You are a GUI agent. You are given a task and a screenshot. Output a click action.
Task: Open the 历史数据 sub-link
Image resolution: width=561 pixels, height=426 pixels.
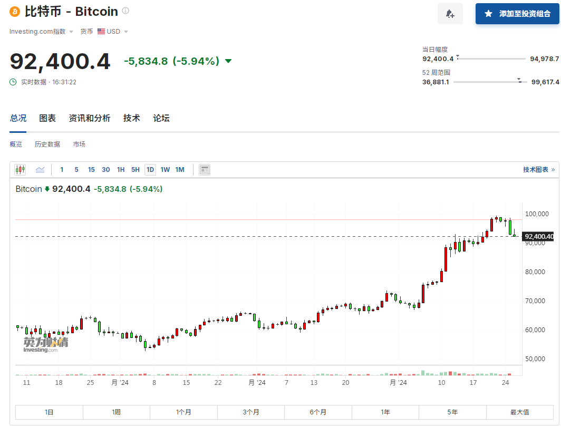click(47, 144)
